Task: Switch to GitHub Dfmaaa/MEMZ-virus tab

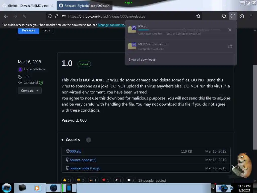Action: point(28,6)
